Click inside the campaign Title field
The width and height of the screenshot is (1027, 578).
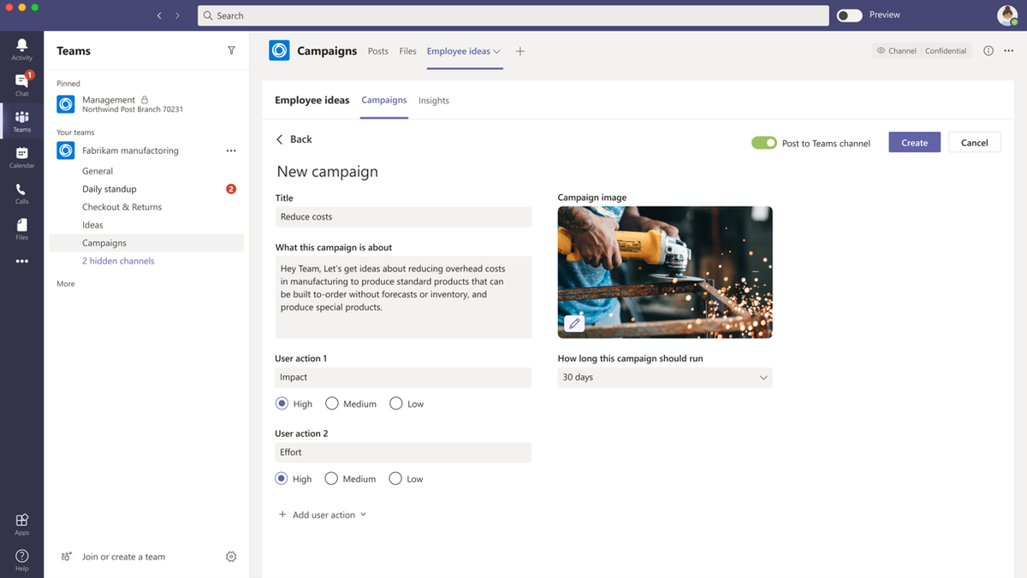pos(403,216)
